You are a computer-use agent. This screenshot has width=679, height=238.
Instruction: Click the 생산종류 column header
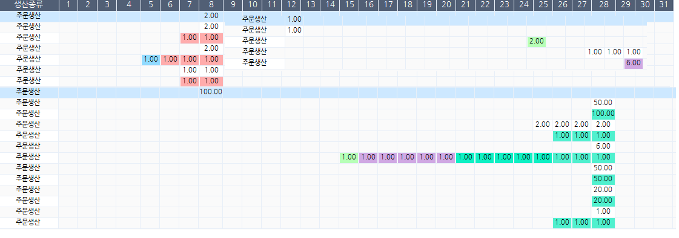[30, 5]
